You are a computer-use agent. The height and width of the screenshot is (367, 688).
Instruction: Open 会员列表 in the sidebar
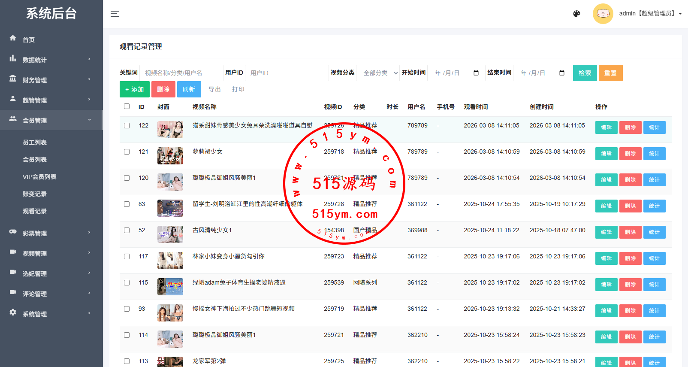click(x=35, y=160)
